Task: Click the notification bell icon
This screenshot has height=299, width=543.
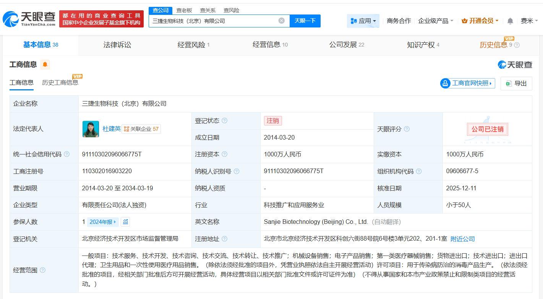Action: [x=510, y=21]
